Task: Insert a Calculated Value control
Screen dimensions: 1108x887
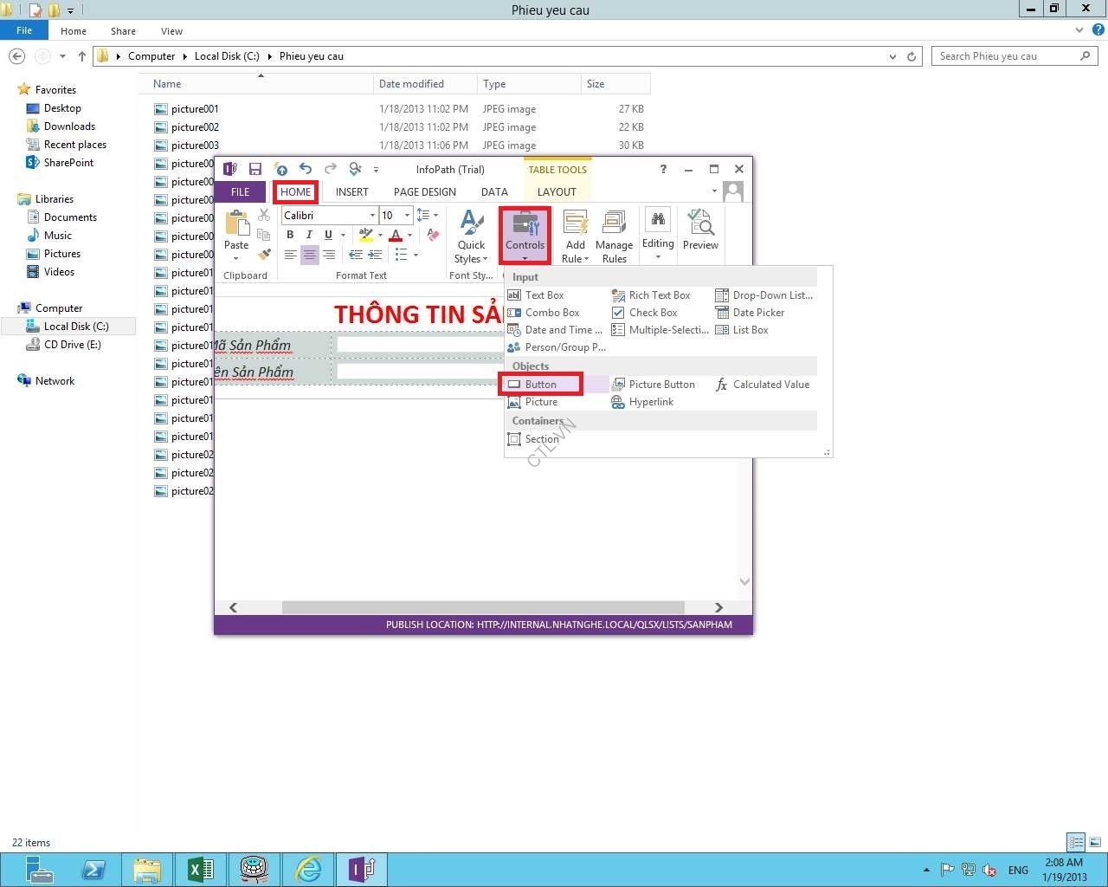Action: point(763,385)
